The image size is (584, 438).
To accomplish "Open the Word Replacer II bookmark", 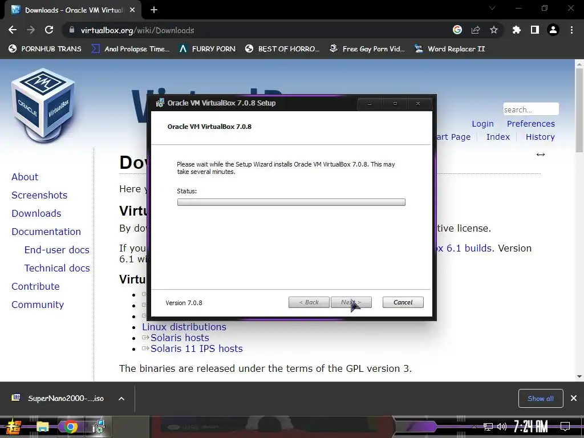I will click(x=450, y=49).
